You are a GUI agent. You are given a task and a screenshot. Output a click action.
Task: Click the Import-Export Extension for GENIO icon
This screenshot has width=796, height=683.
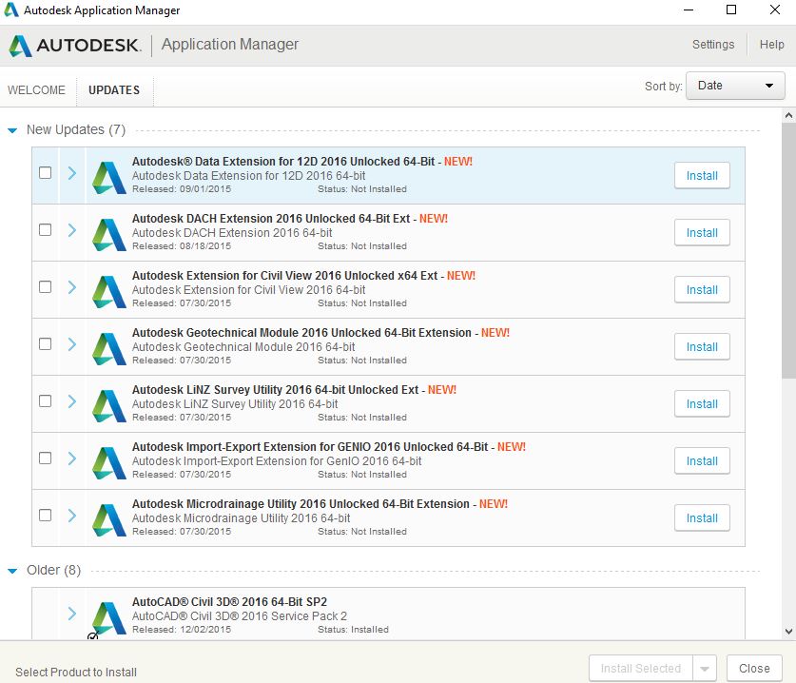[x=107, y=460]
